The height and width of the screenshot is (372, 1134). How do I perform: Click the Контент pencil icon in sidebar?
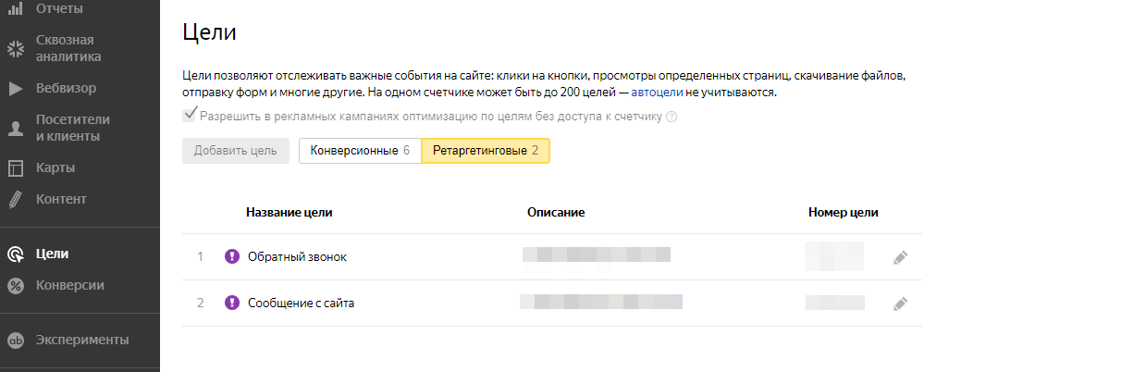click(x=15, y=199)
